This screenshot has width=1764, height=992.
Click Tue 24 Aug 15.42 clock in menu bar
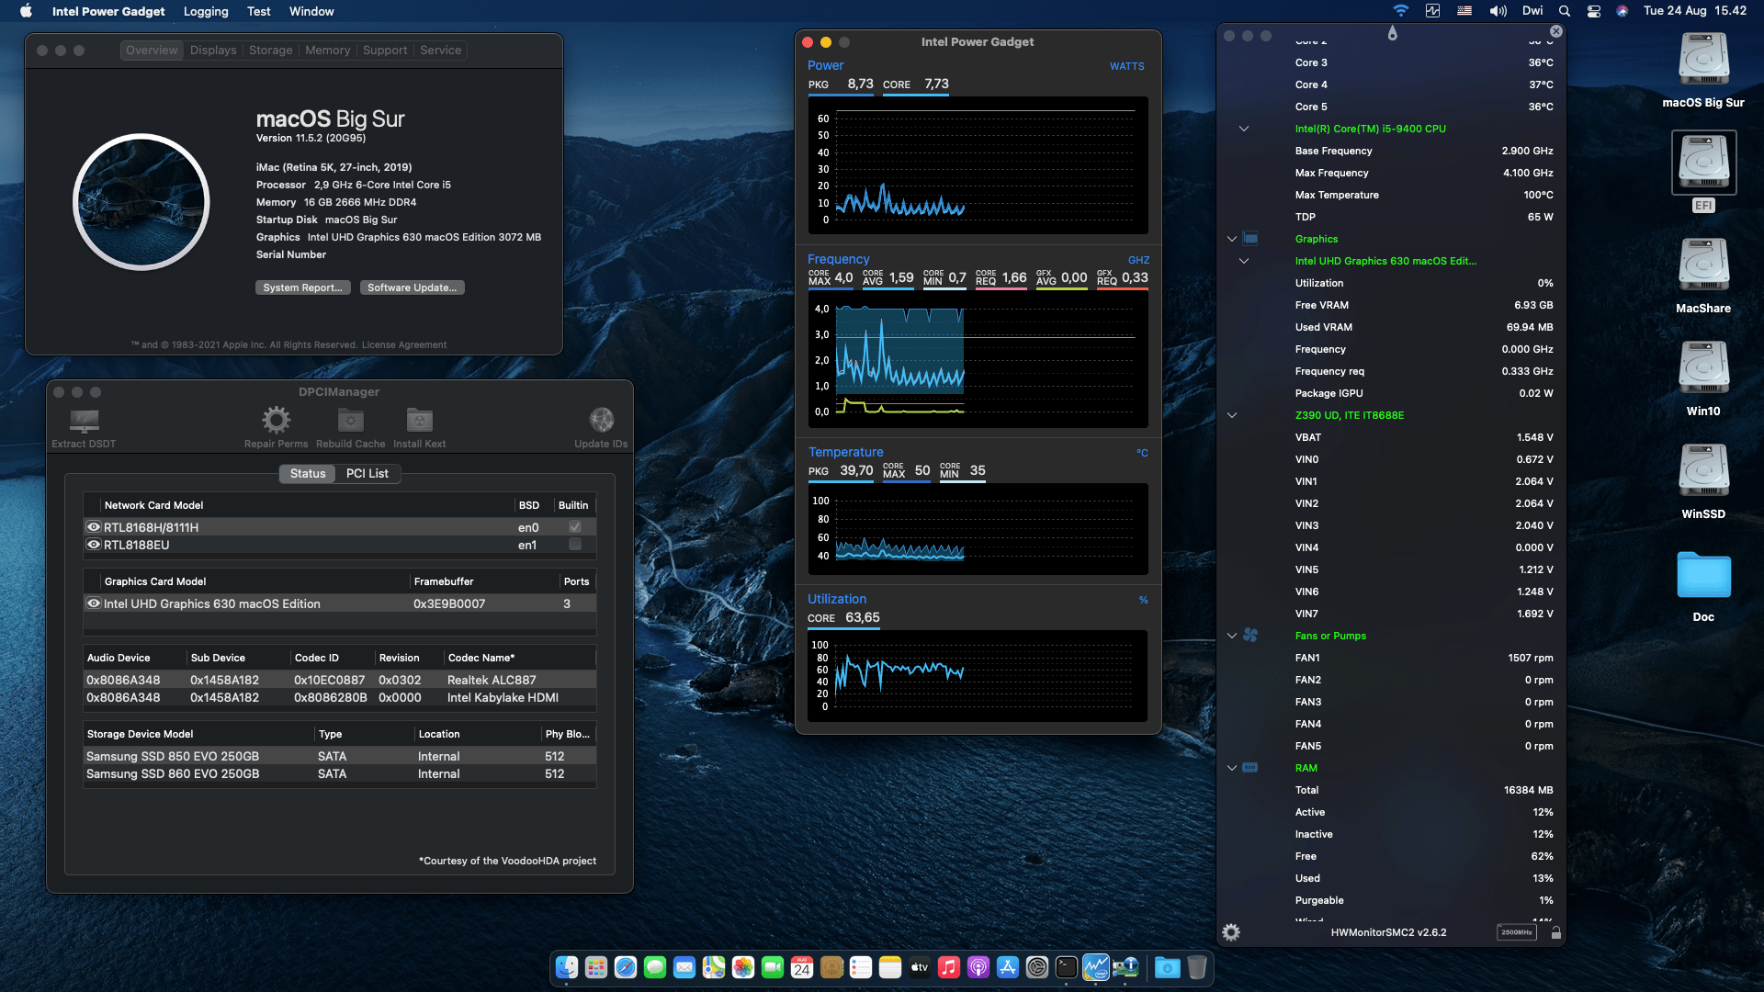point(1694,11)
